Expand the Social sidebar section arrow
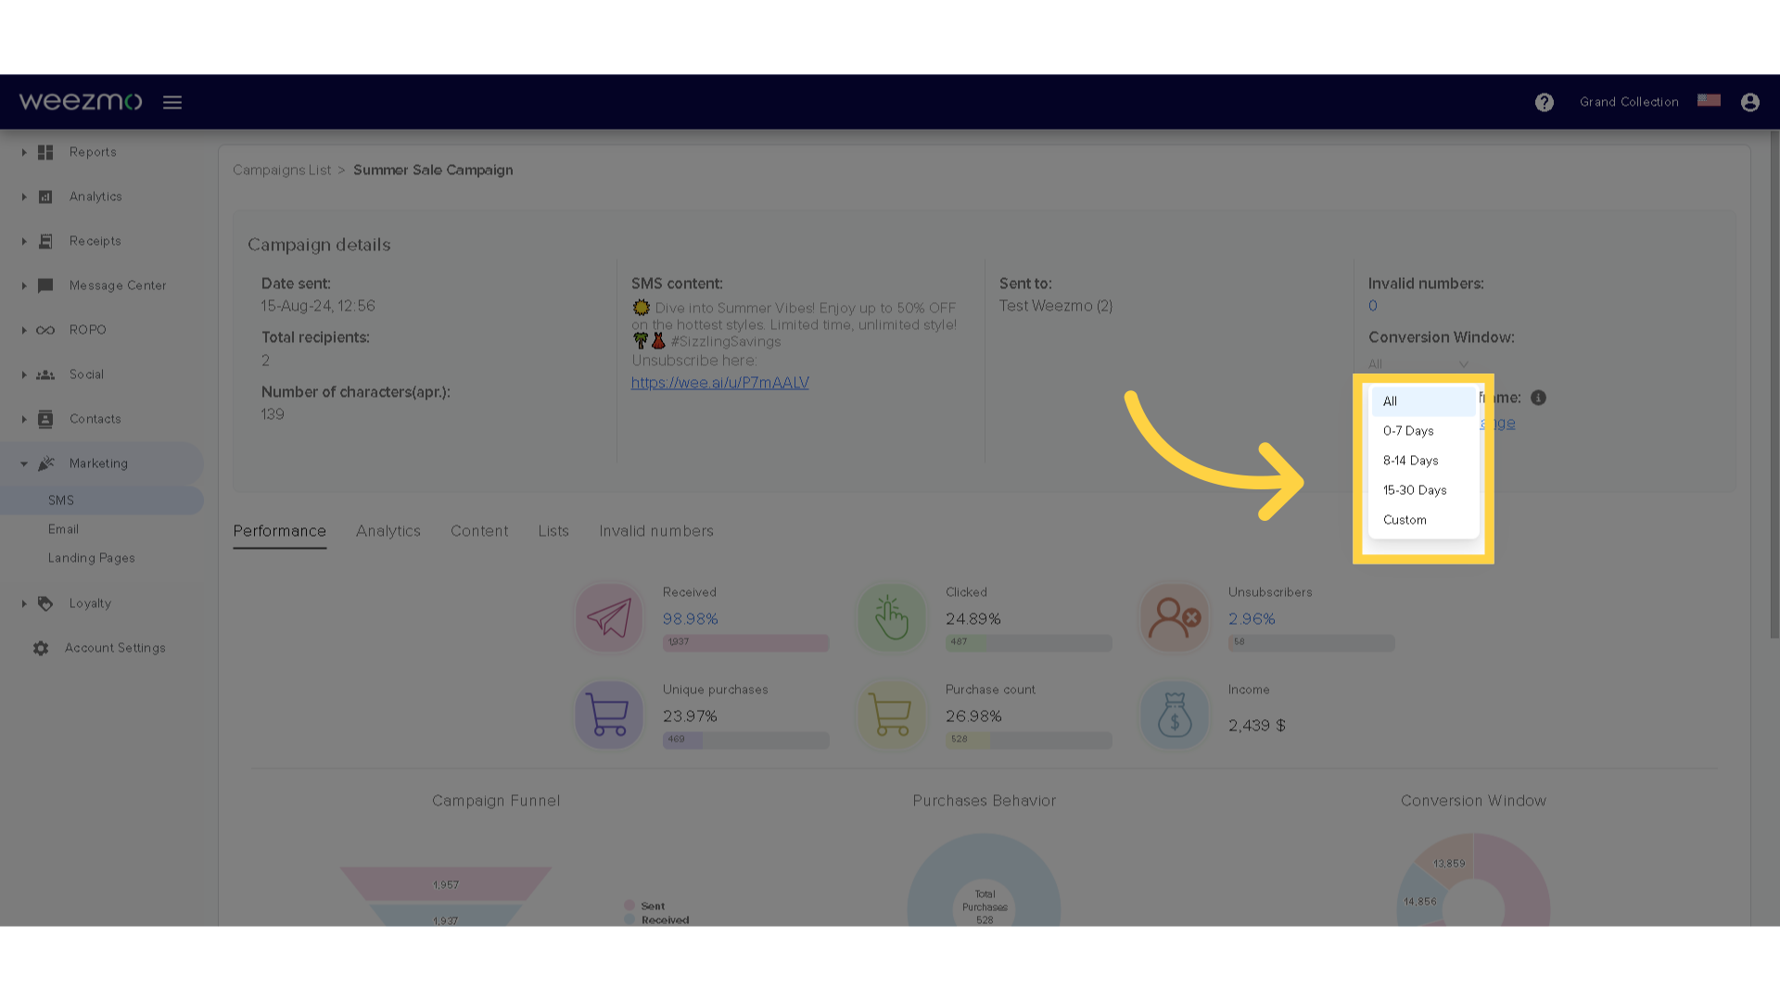 (x=24, y=374)
